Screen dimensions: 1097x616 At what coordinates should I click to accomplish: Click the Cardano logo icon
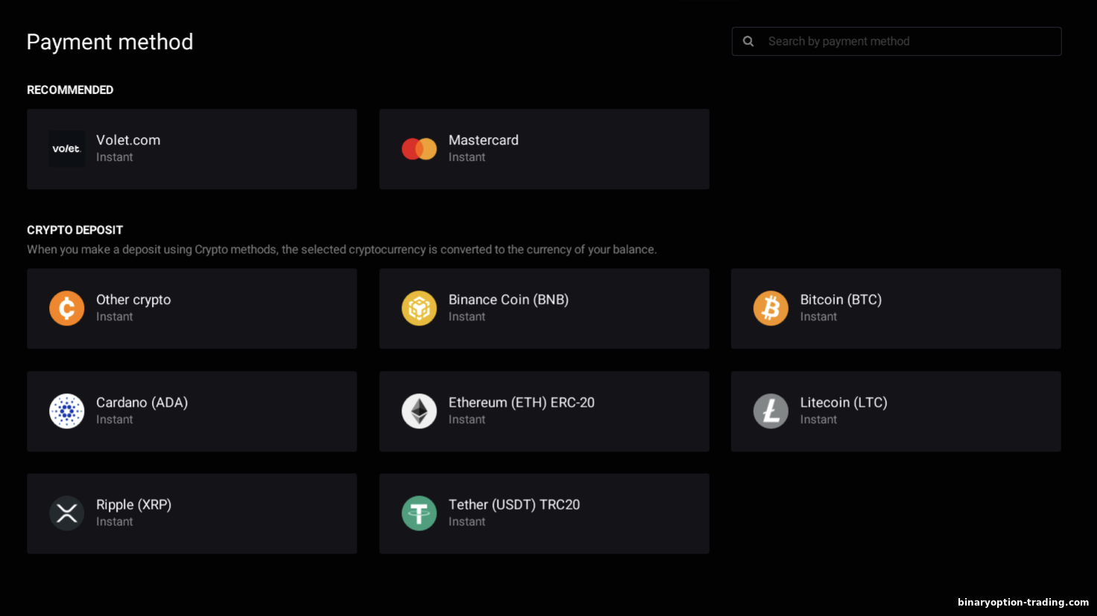(67, 411)
